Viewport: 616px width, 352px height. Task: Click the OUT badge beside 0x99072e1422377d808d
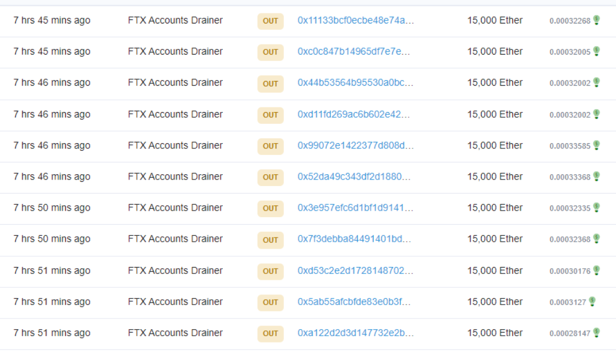tap(270, 146)
